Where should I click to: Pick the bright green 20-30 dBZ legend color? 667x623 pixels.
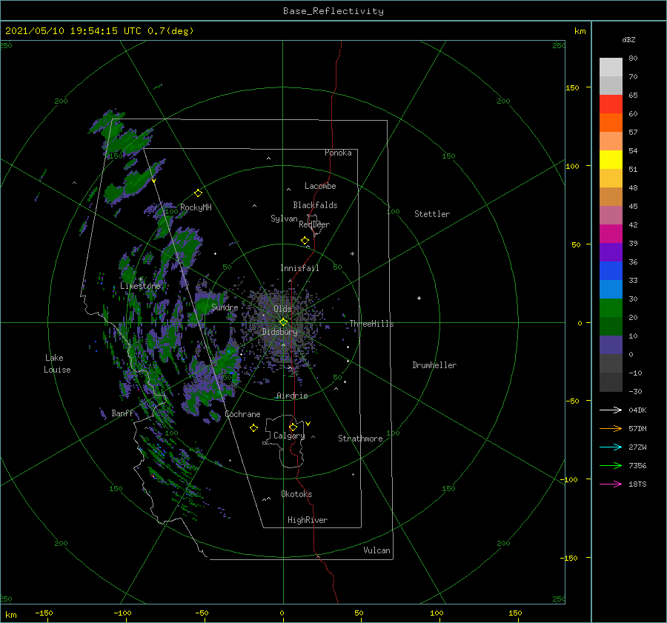tap(611, 307)
